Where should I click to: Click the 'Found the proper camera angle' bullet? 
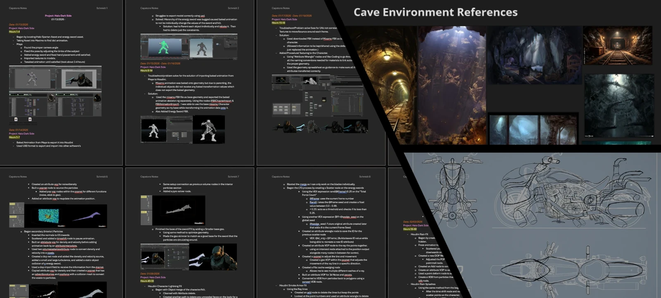41,47
